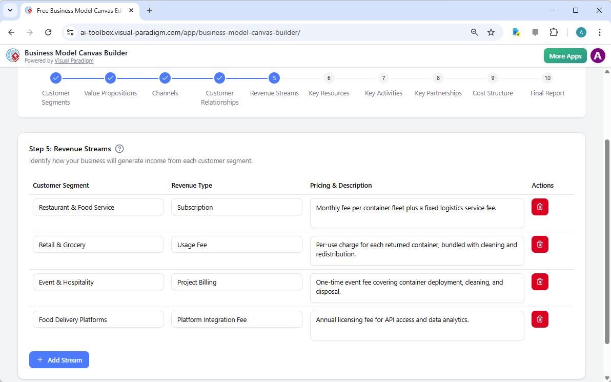611x382 pixels.
Task: Bookmark this page with the star icon
Action: click(x=491, y=32)
